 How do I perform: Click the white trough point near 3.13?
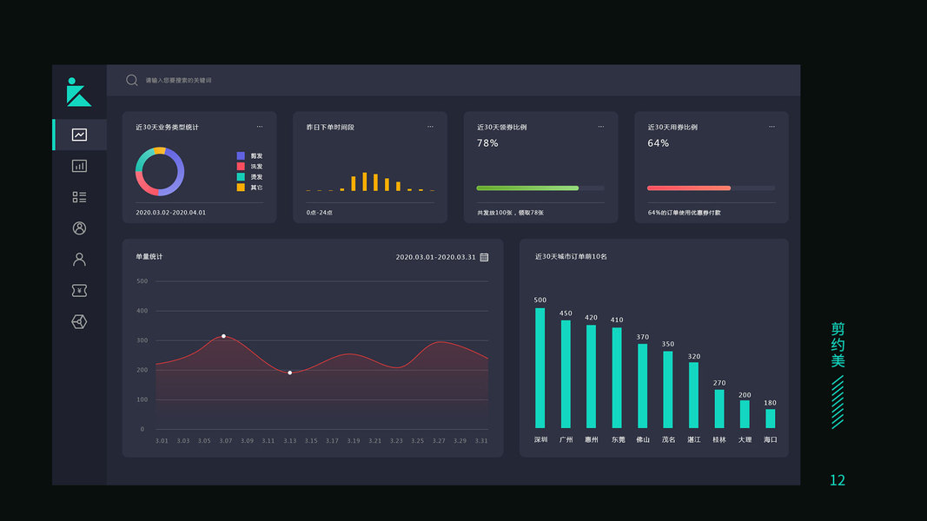point(289,373)
